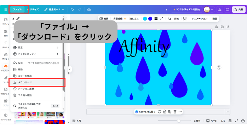Open the アップロード sidebar panel
The width and height of the screenshot is (247, 129).
[x=6, y=68]
